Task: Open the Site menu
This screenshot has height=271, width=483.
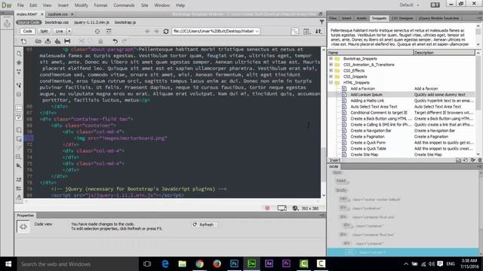Action: pyautogui.click(x=144, y=5)
